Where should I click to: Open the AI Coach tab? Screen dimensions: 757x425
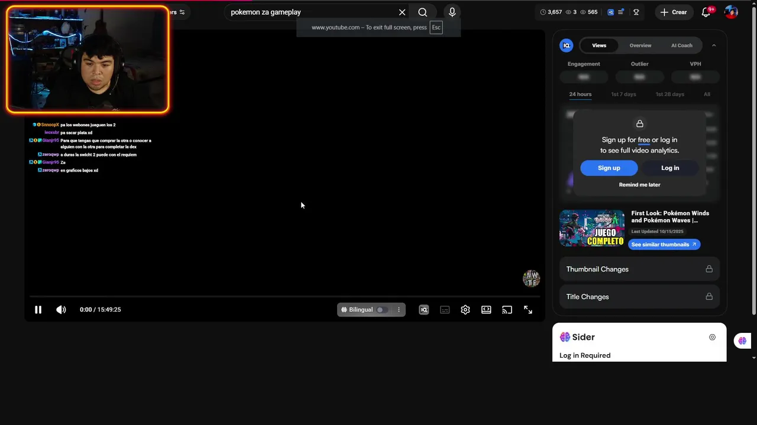coord(681,45)
